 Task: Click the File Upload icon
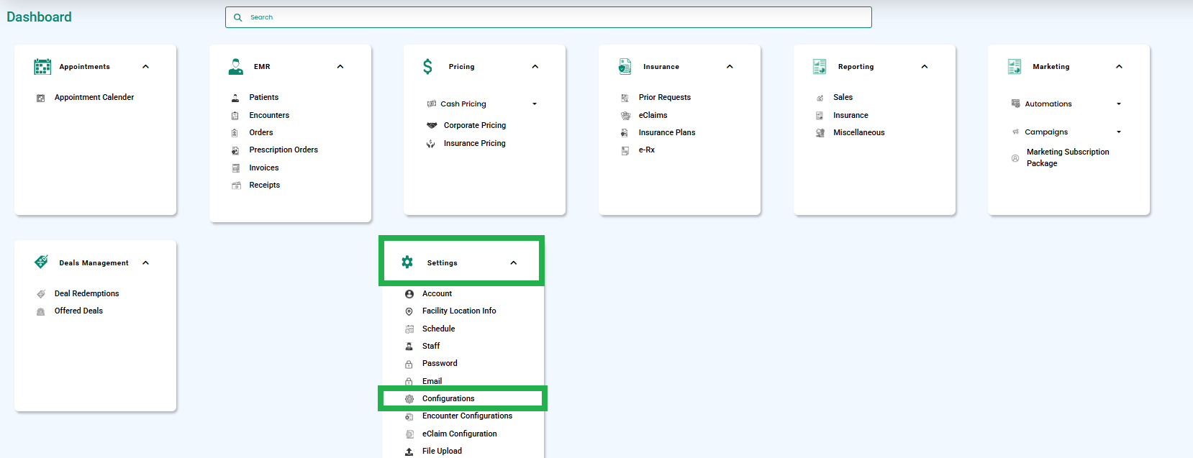[409, 452]
